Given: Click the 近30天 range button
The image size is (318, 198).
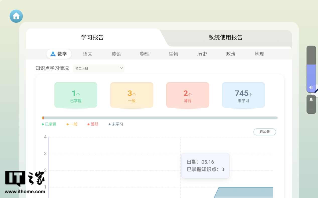Looking at the screenshot, I should [x=265, y=132].
